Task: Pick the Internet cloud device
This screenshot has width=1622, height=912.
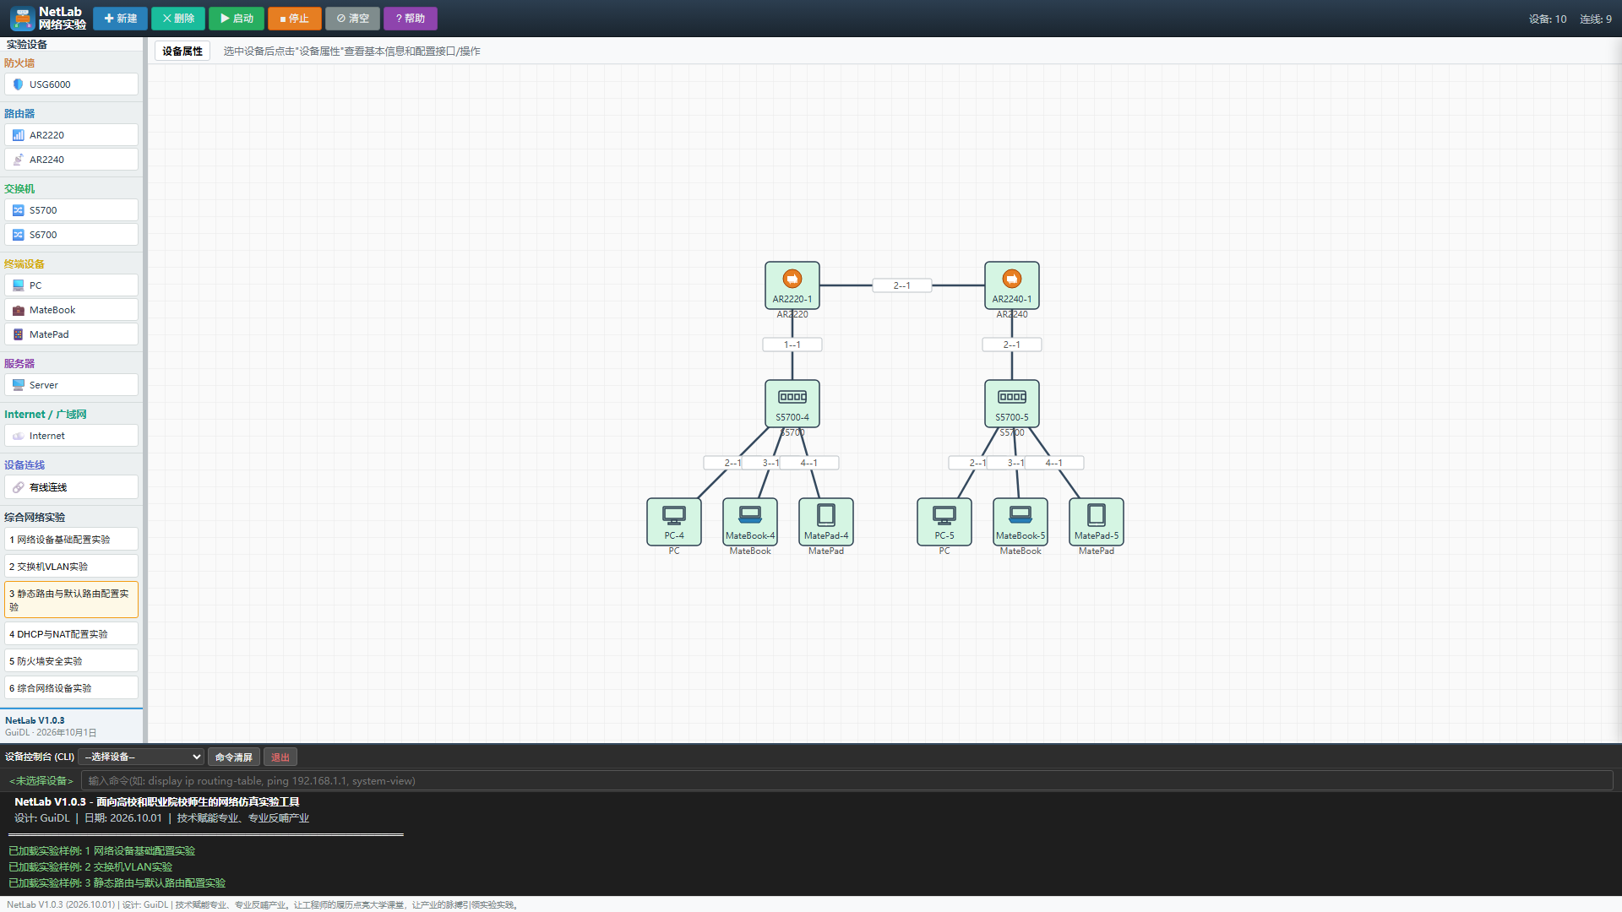Action: coord(71,436)
